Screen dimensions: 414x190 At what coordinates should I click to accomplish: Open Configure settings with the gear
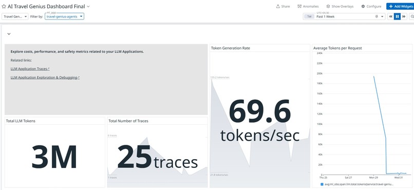click(x=371, y=6)
